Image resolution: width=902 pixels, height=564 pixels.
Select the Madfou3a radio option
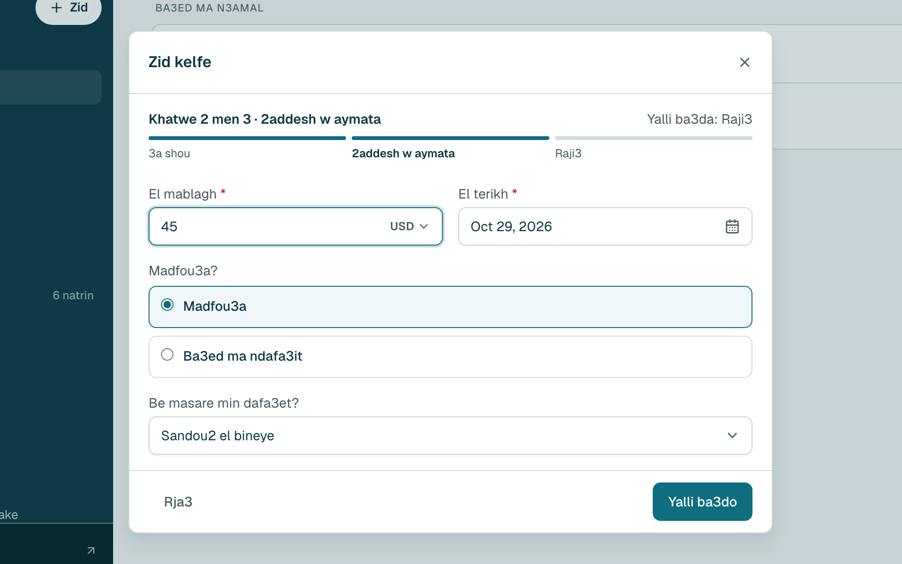[x=450, y=307]
